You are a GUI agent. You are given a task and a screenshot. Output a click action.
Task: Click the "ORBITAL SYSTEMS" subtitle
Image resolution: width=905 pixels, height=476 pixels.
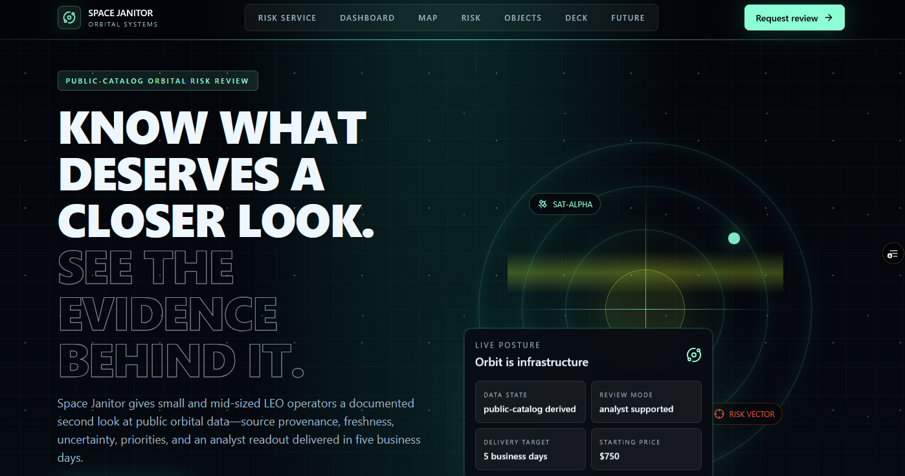(123, 25)
